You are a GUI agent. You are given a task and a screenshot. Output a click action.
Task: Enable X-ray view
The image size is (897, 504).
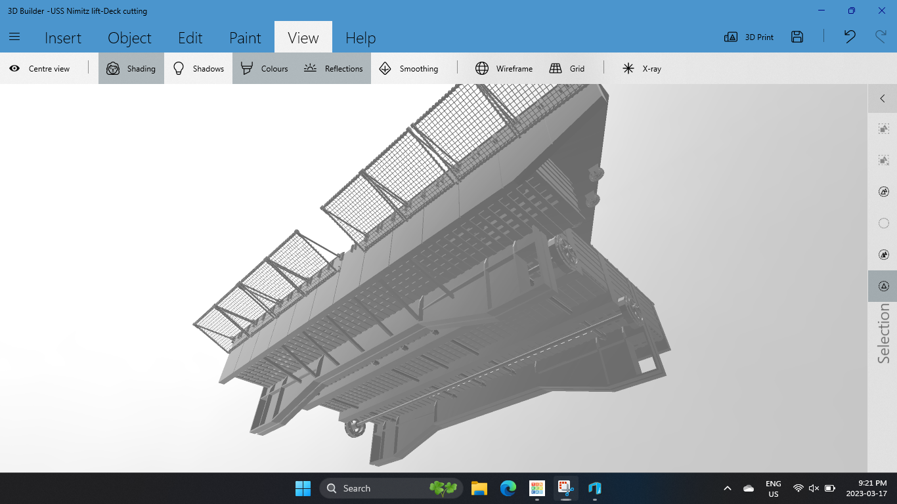[x=642, y=68]
